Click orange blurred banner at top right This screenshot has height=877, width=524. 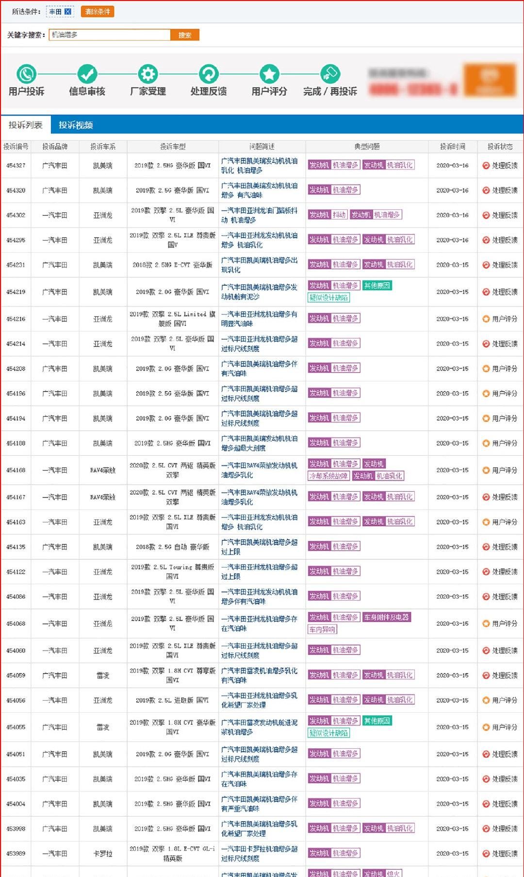tap(489, 80)
